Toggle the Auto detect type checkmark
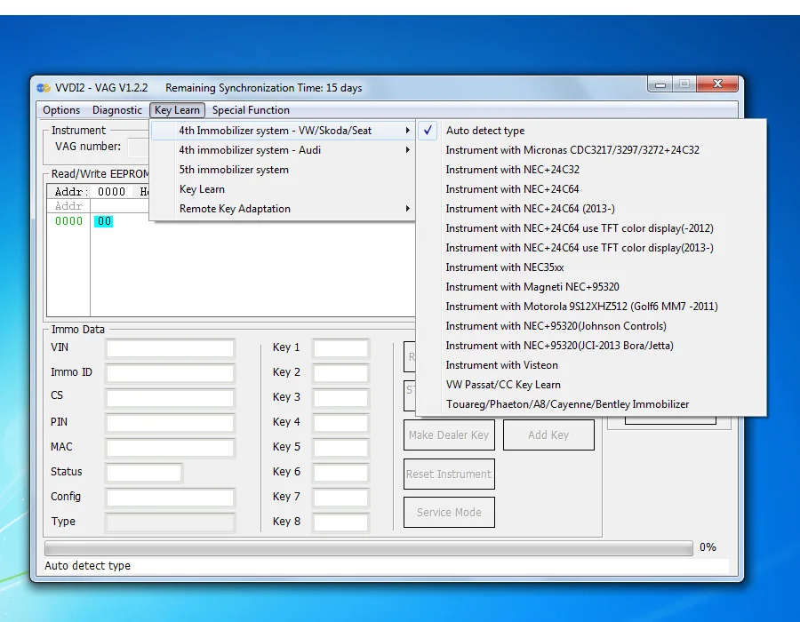The image size is (800, 622). (x=428, y=131)
